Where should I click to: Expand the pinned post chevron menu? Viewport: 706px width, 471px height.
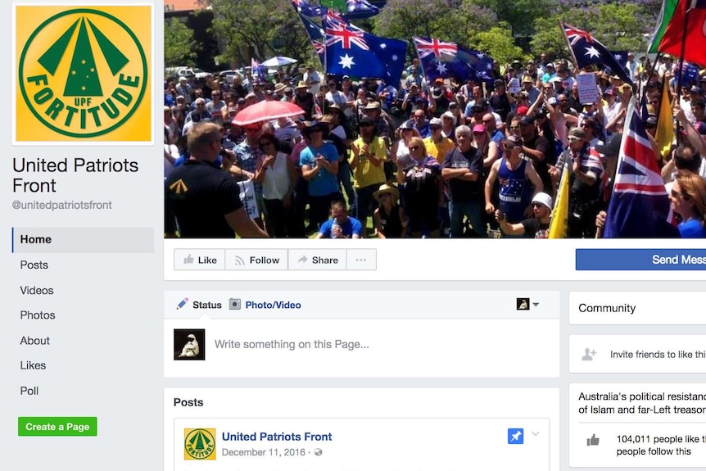pos(536,434)
